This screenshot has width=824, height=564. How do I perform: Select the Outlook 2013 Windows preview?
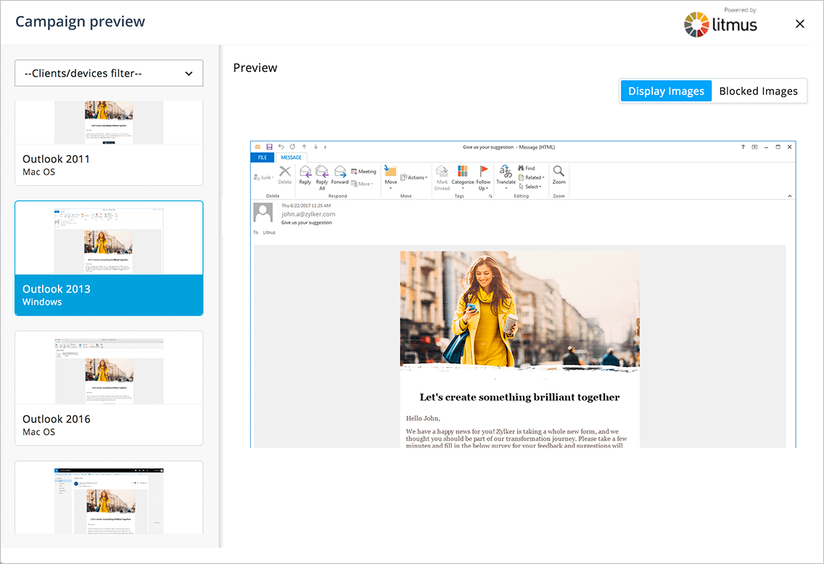point(109,258)
